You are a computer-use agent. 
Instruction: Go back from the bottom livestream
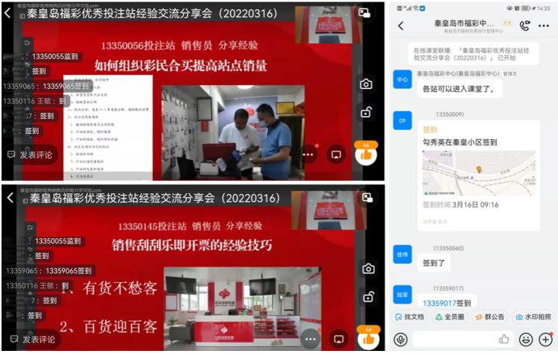click(x=11, y=198)
